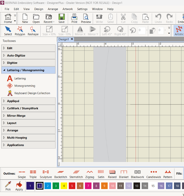Click the Apply color bucket icon
Screen dimensions: 184x196
[19, 186]
